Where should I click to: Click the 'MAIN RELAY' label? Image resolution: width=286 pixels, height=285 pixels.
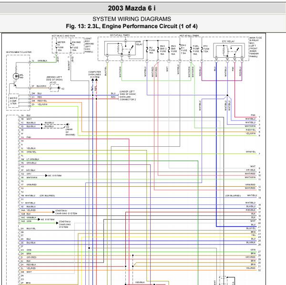[x=139, y=43]
